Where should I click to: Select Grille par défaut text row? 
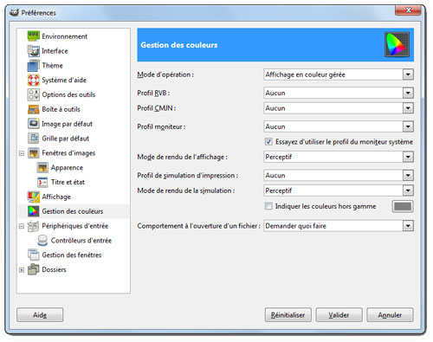(x=66, y=139)
